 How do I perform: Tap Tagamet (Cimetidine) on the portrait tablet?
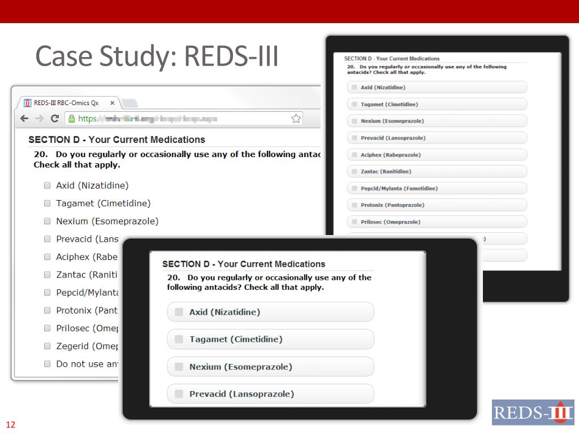coord(437,104)
